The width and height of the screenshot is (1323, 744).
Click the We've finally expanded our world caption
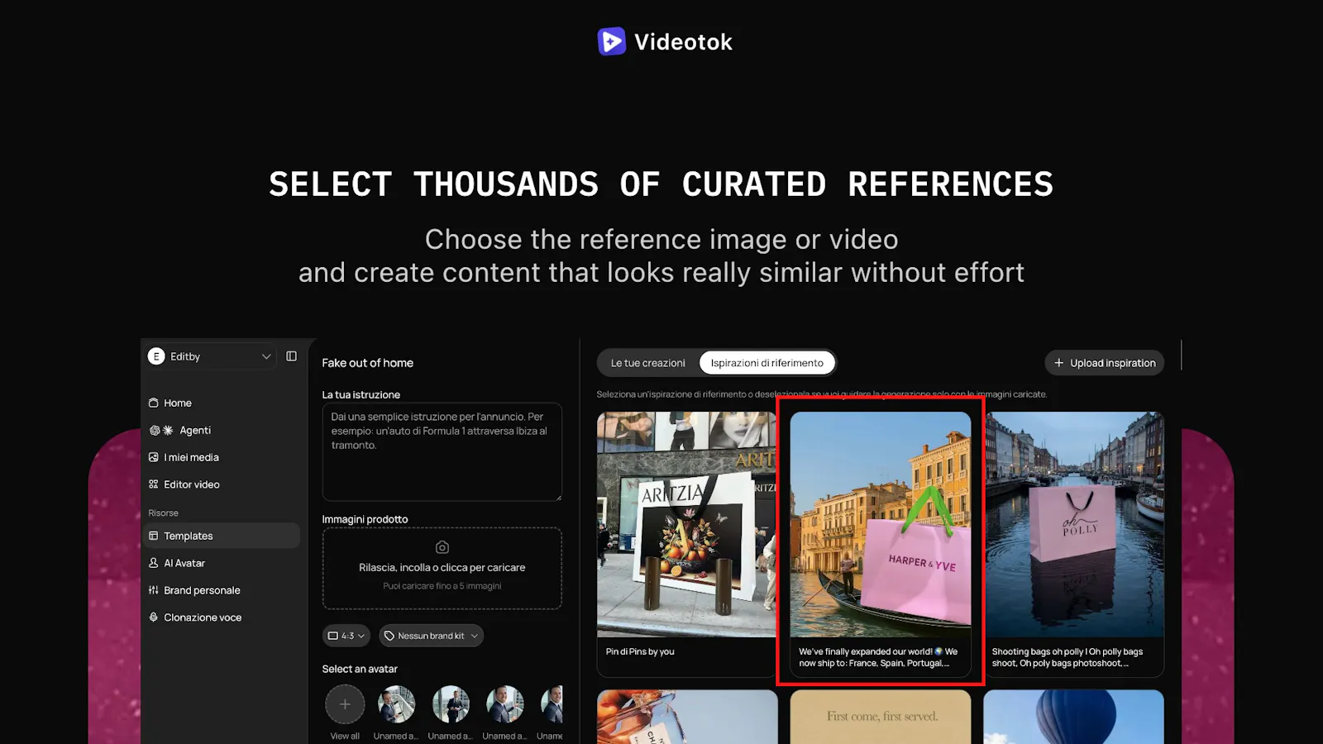[878, 657]
